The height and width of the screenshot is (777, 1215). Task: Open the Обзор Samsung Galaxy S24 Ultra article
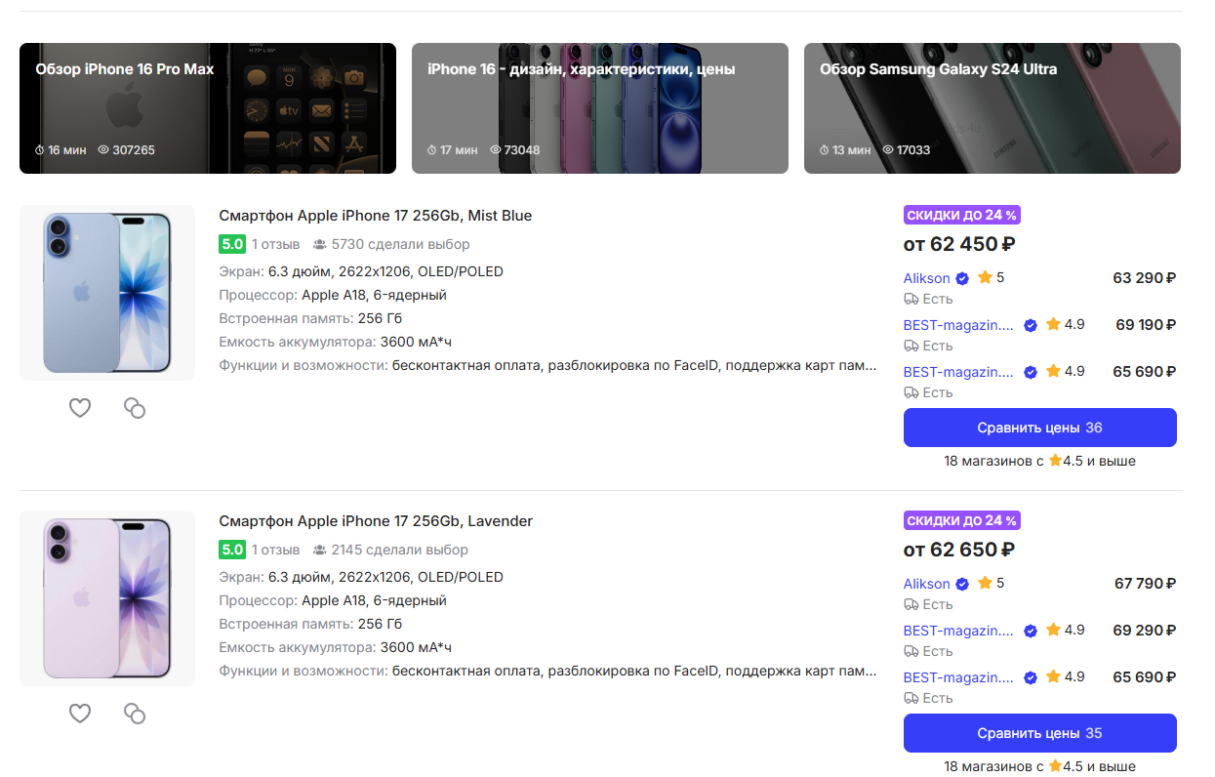992,108
